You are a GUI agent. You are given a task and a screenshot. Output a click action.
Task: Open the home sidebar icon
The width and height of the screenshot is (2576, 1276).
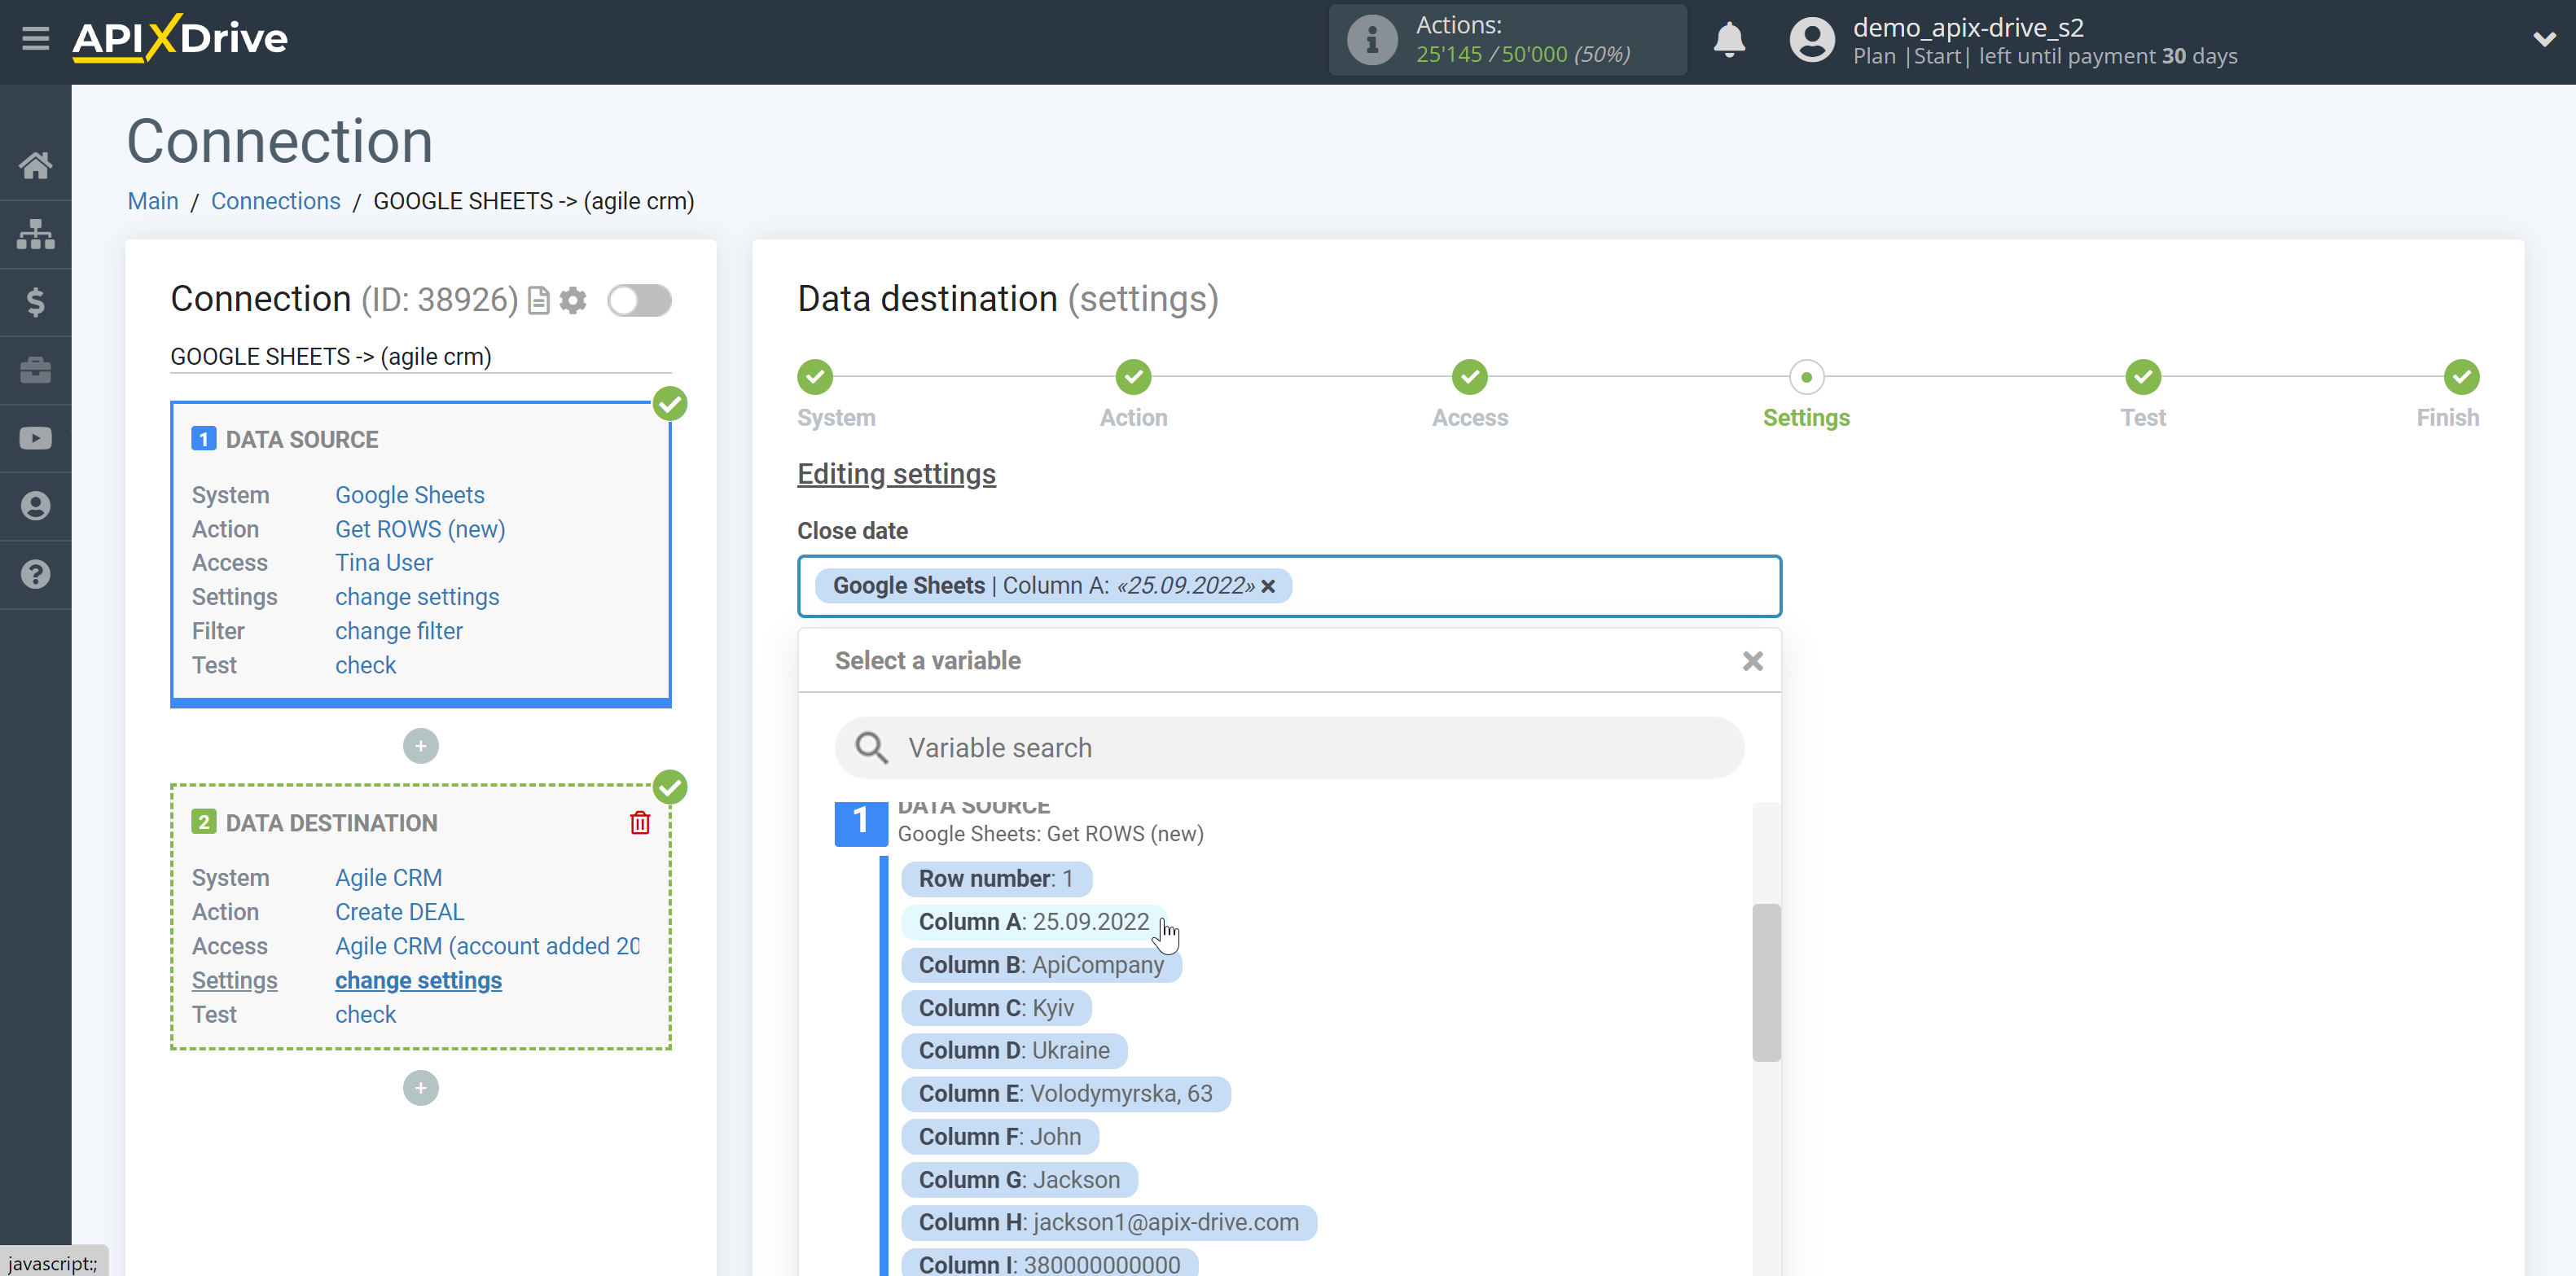coord(35,165)
